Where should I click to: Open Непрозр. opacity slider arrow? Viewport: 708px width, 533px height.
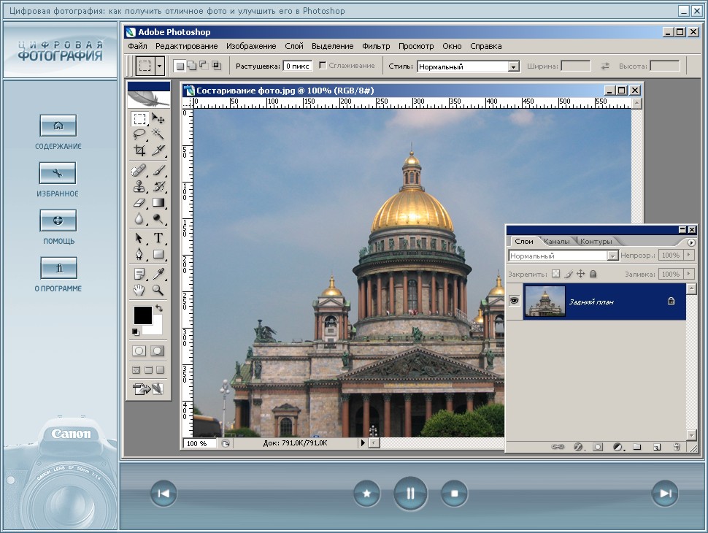(x=688, y=256)
